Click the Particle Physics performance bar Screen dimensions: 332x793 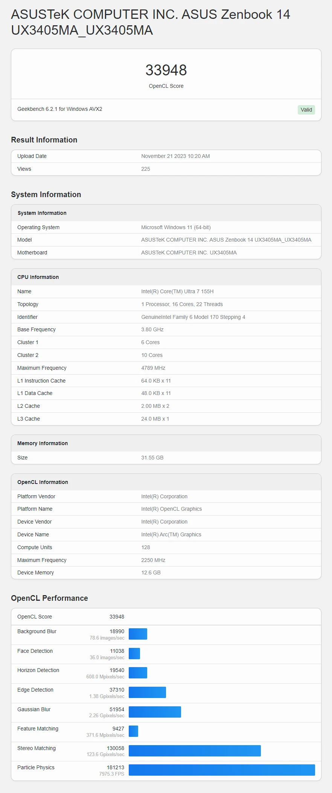tap(222, 770)
